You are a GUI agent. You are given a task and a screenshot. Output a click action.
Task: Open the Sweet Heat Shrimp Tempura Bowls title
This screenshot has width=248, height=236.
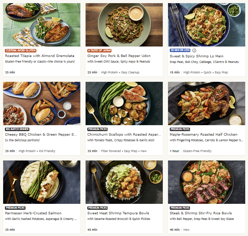pyautogui.click(x=118, y=213)
